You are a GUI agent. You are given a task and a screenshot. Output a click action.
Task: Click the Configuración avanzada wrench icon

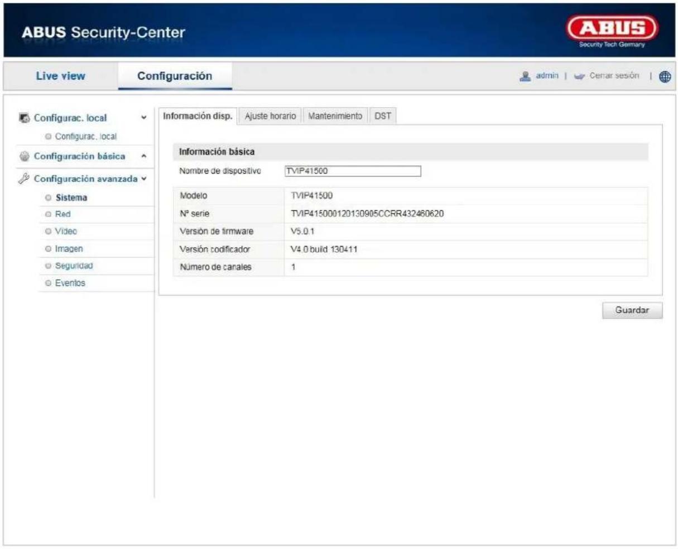(24, 179)
